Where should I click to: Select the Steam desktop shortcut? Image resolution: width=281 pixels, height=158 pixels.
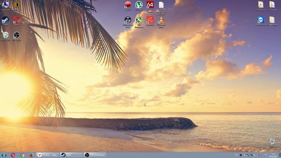(5, 21)
